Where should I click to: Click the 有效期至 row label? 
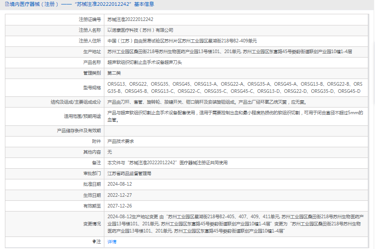point(92,206)
